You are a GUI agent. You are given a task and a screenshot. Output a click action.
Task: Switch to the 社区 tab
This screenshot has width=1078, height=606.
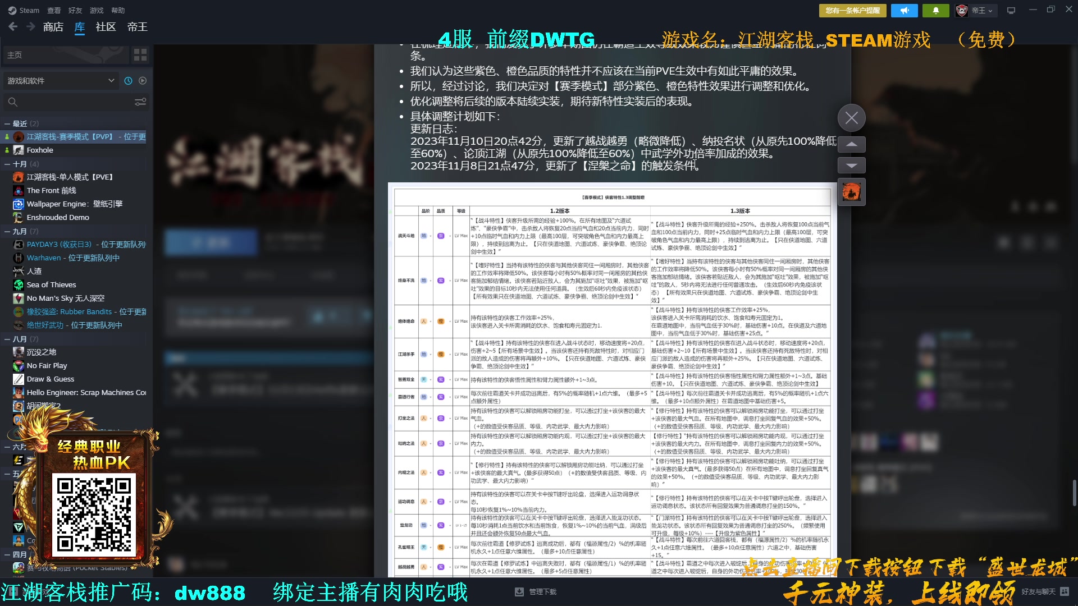tap(104, 27)
